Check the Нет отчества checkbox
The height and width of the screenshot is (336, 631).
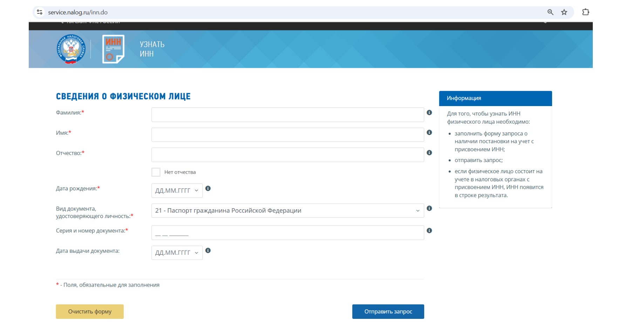coord(156,172)
